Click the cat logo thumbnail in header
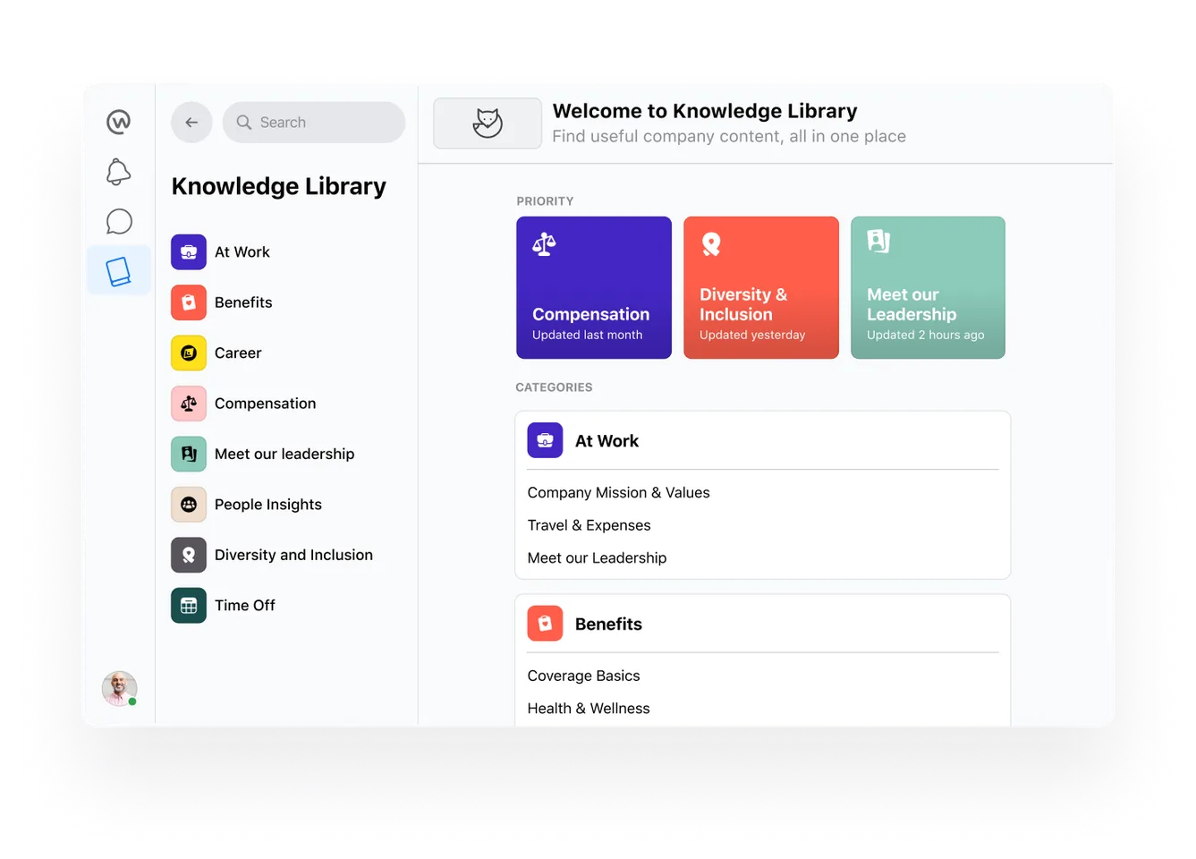Viewport: 1196px width, 859px height. [x=488, y=123]
